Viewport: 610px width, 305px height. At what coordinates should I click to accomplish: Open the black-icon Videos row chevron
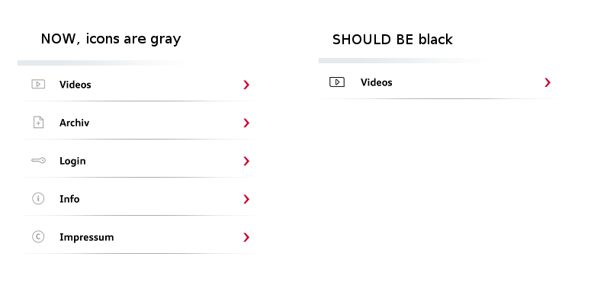pos(547,82)
